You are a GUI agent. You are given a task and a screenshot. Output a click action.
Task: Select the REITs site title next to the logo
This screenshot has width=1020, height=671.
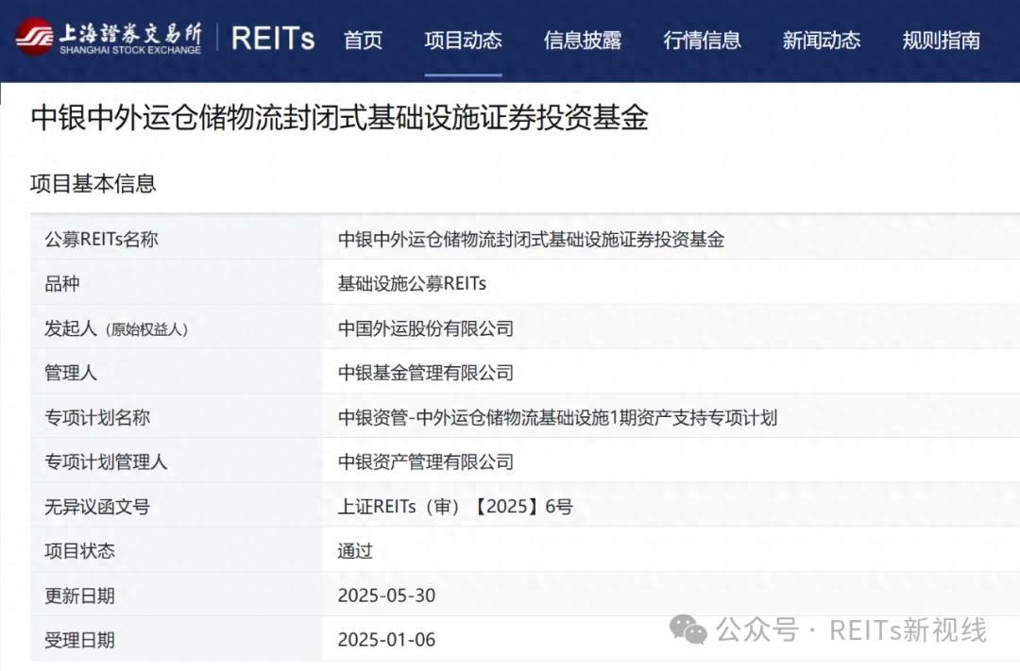[274, 38]
